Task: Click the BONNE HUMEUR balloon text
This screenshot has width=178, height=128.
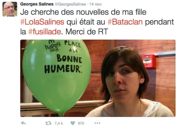Action: (63, 64)
